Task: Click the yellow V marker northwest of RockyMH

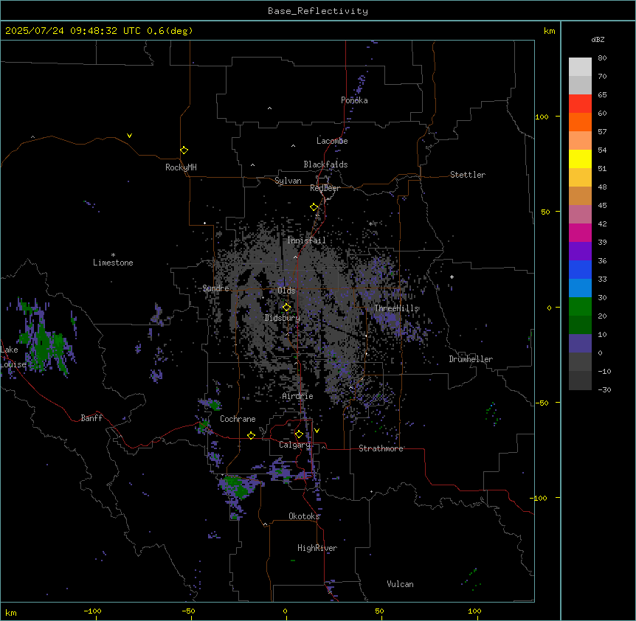Action: point(129,136)
